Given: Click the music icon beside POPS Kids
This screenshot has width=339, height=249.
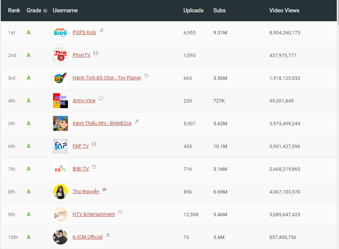Looking at the screenshot, I should 101,31.
